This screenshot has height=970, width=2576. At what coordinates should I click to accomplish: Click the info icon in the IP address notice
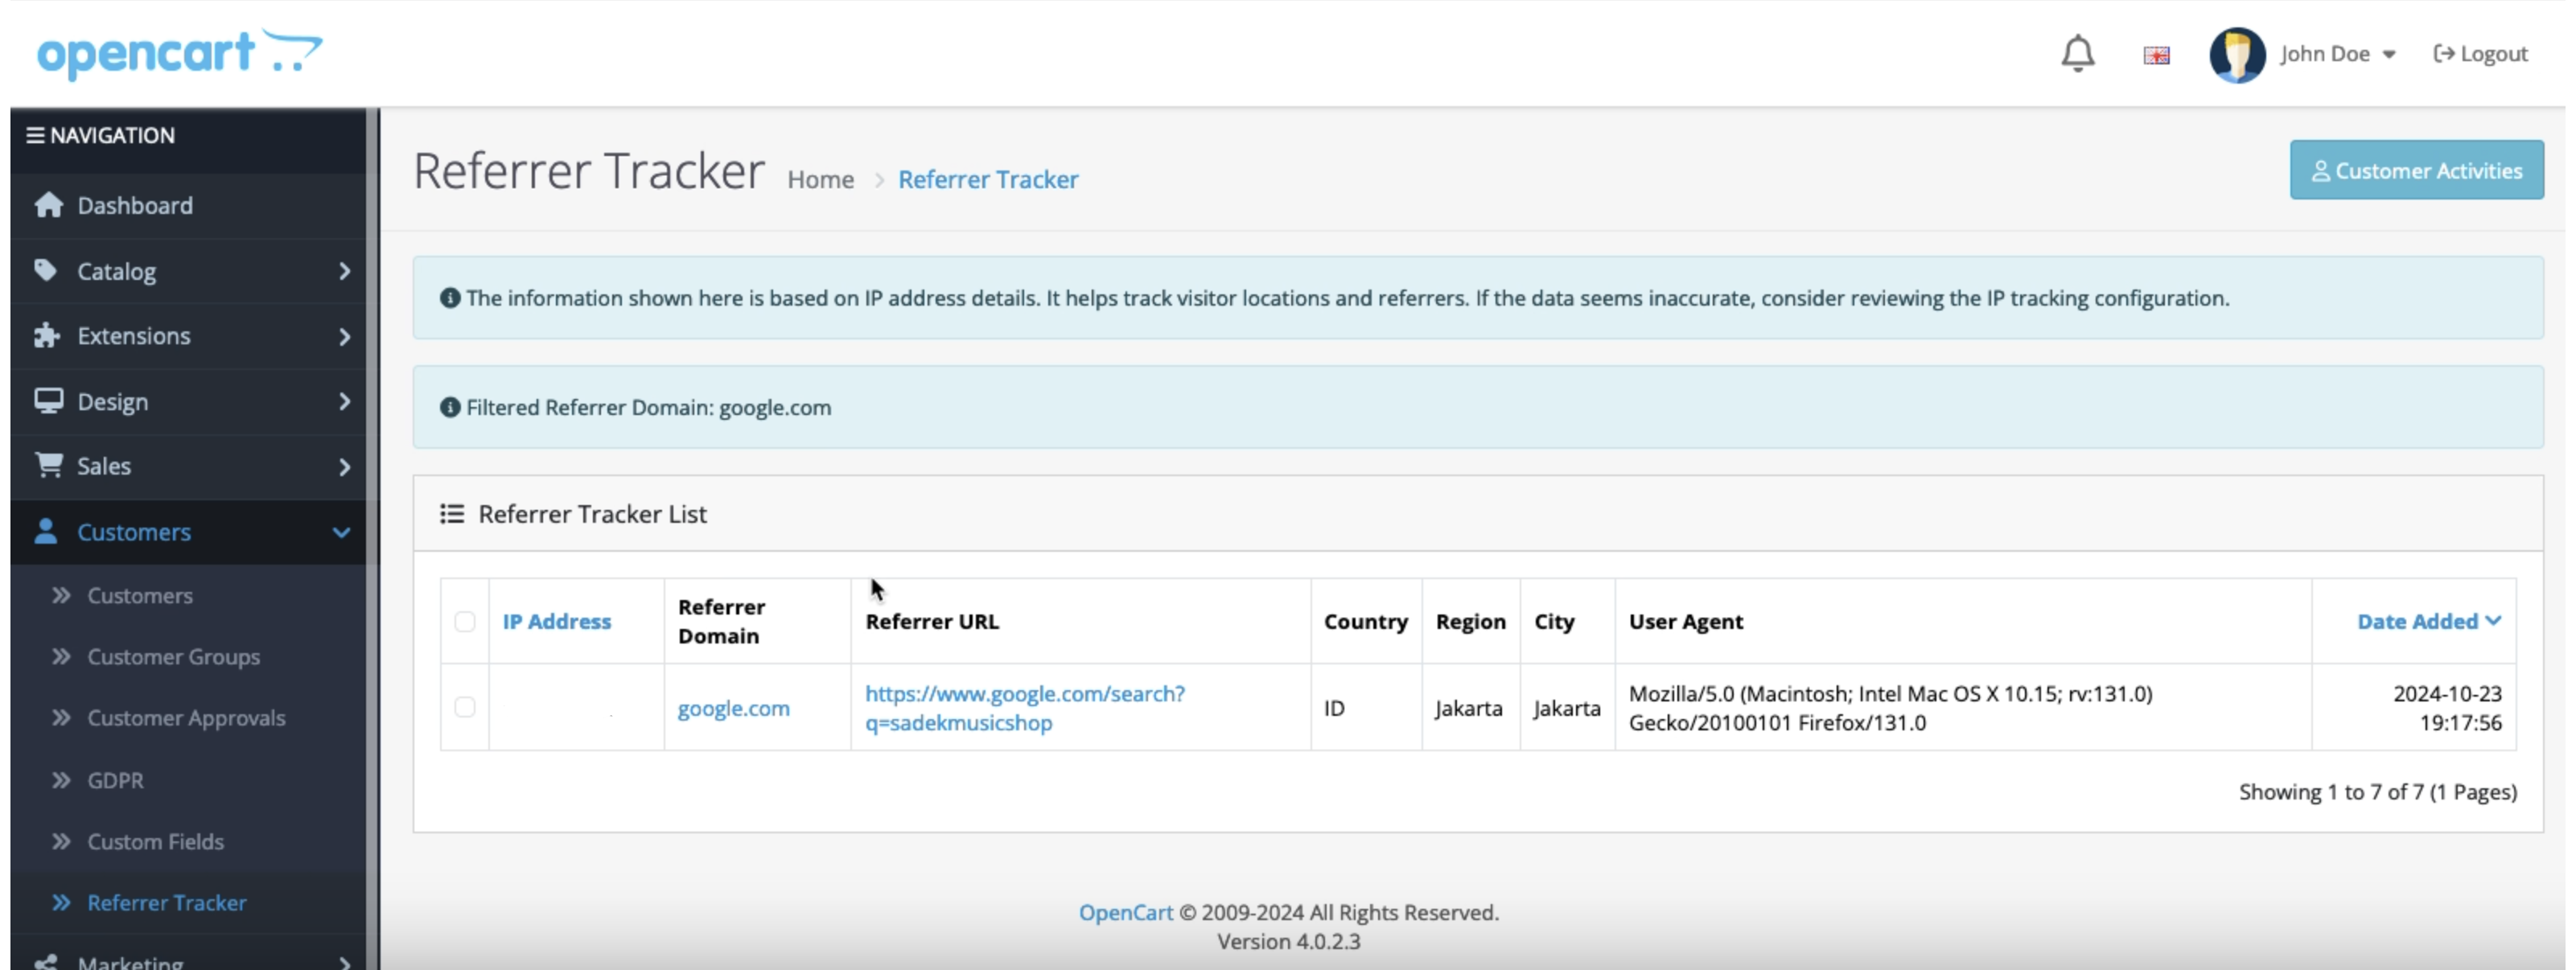pyautogui.click(x=450, y=298)
